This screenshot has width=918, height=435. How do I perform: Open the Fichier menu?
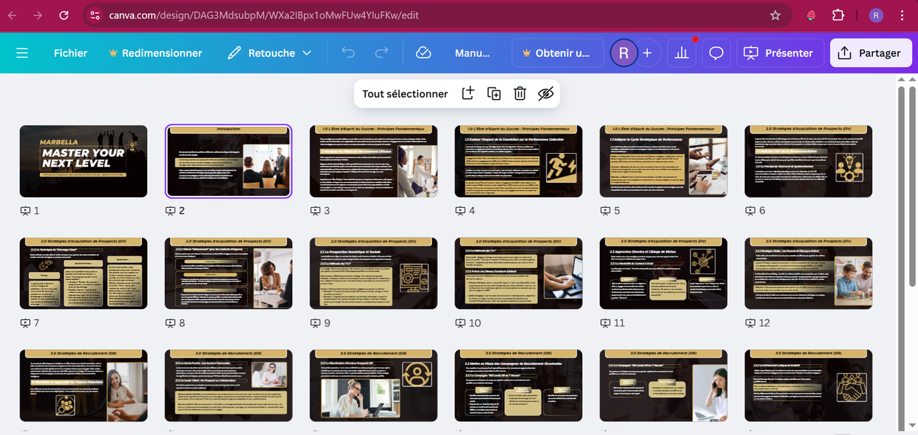(71, 53)
